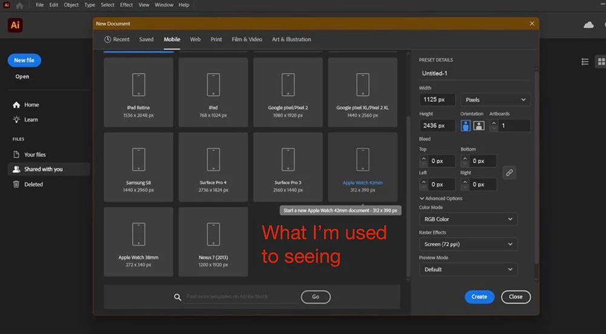606x334 pixels.
Task: Click the search magnifier icon for Adobe Stock
Action: click(178, 297)
